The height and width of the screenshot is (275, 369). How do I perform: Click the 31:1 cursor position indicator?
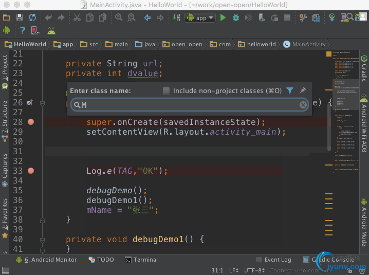pos(217,270)
